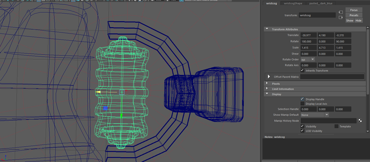
Task: Enable the Template checkbox
Action: (337, 126)
